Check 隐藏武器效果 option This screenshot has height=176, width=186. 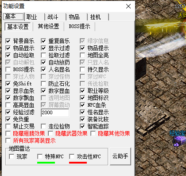coord(50,133)
